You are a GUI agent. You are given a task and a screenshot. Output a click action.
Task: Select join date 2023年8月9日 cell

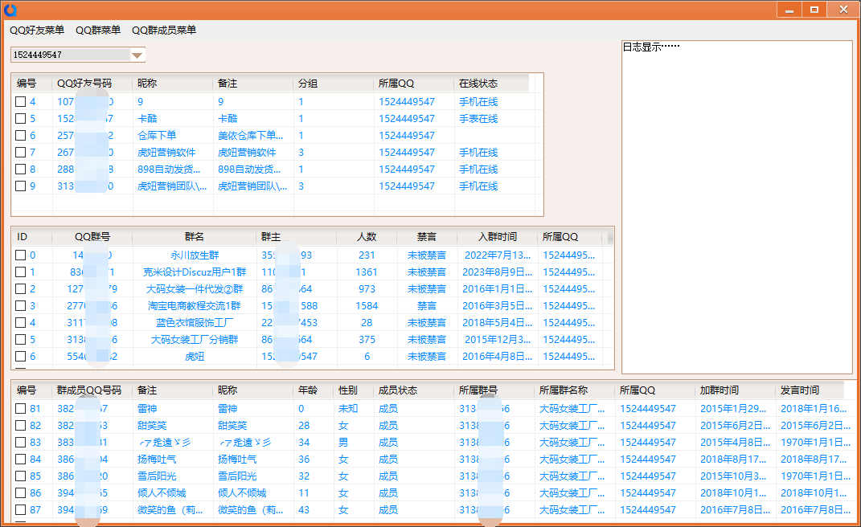498,272
